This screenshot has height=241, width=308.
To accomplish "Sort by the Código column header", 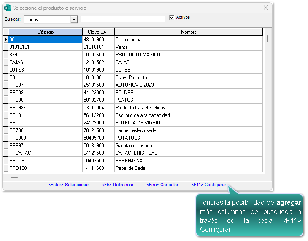I will (x=45, y=32).
